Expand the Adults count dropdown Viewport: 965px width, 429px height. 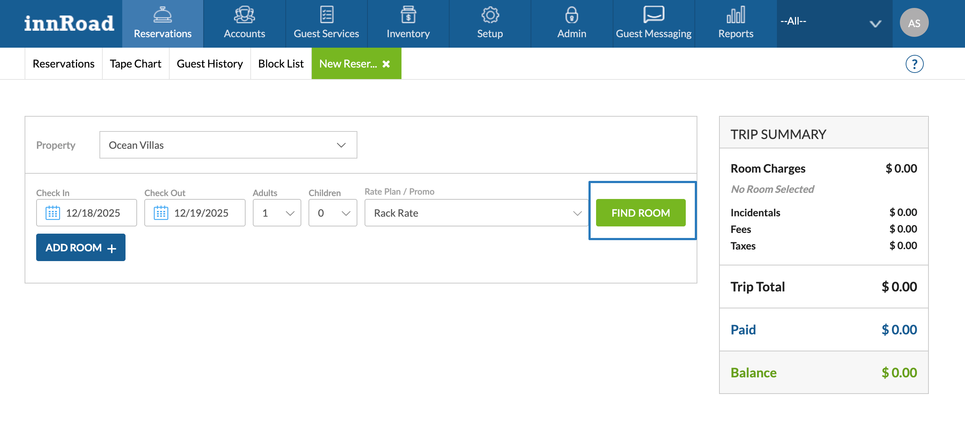point(277,213)
